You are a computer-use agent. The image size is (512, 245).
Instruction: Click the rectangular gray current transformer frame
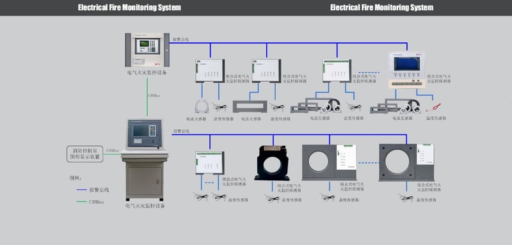tap(250, 107)
